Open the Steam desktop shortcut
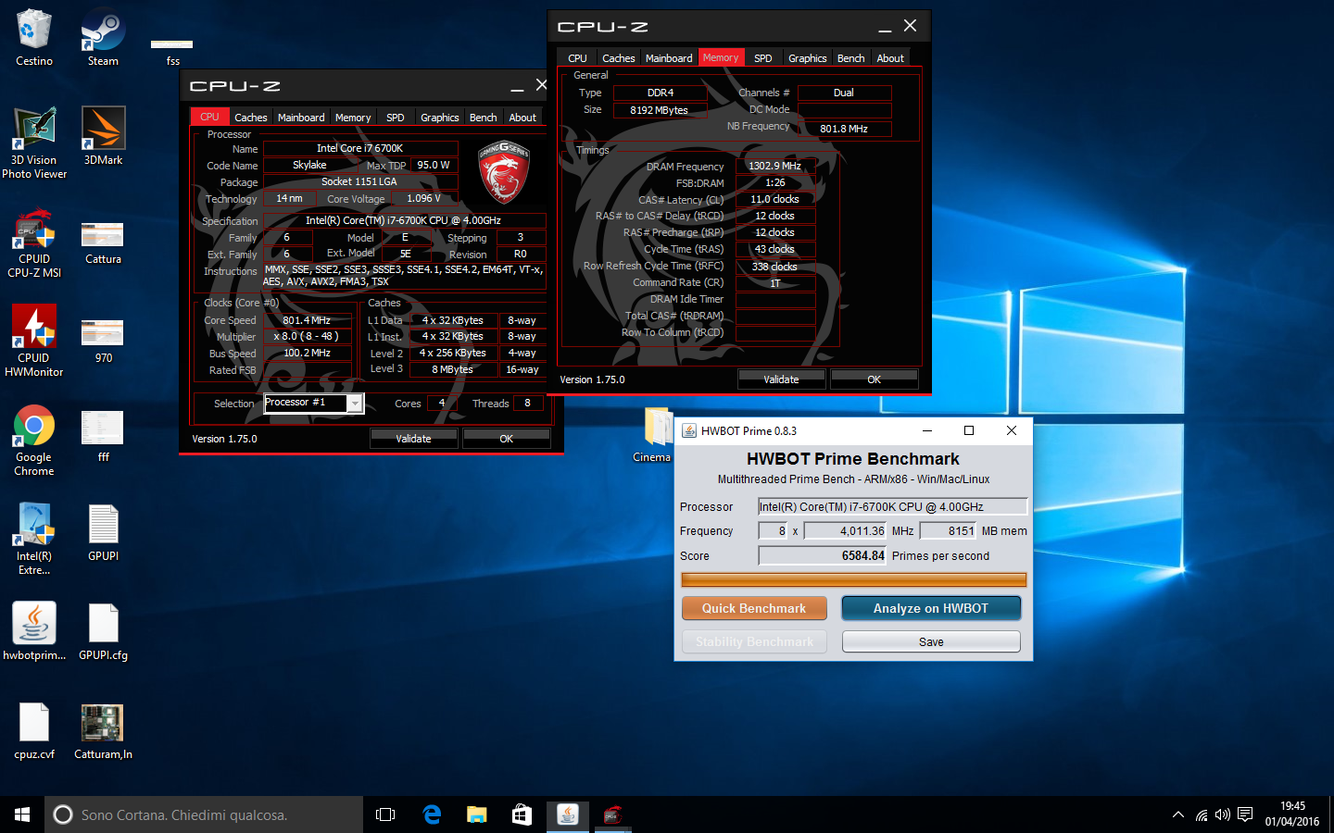This screenshot has height=833, width=1334. [103, 38]
